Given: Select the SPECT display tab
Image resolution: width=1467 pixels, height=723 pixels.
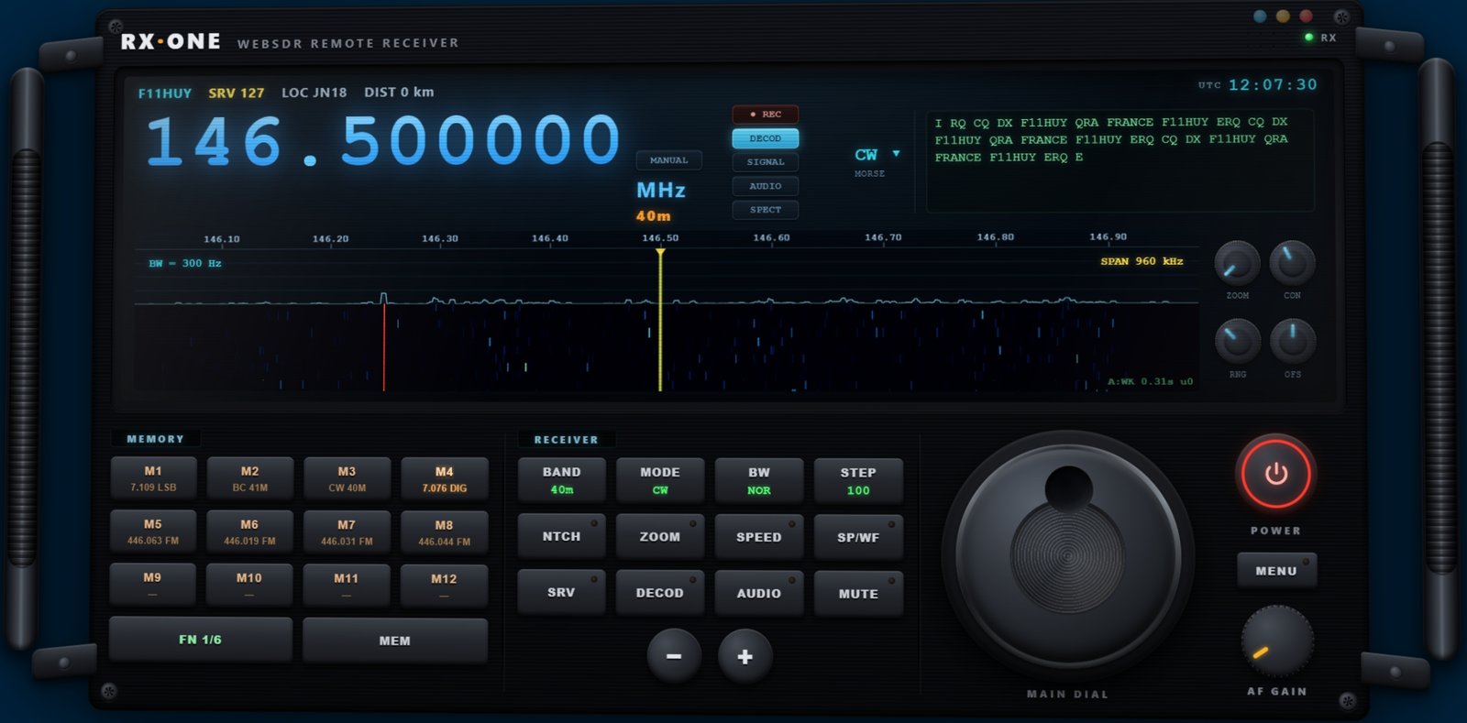Looking at the screenshot, I should pyautogui.click(x=766, y=210).
